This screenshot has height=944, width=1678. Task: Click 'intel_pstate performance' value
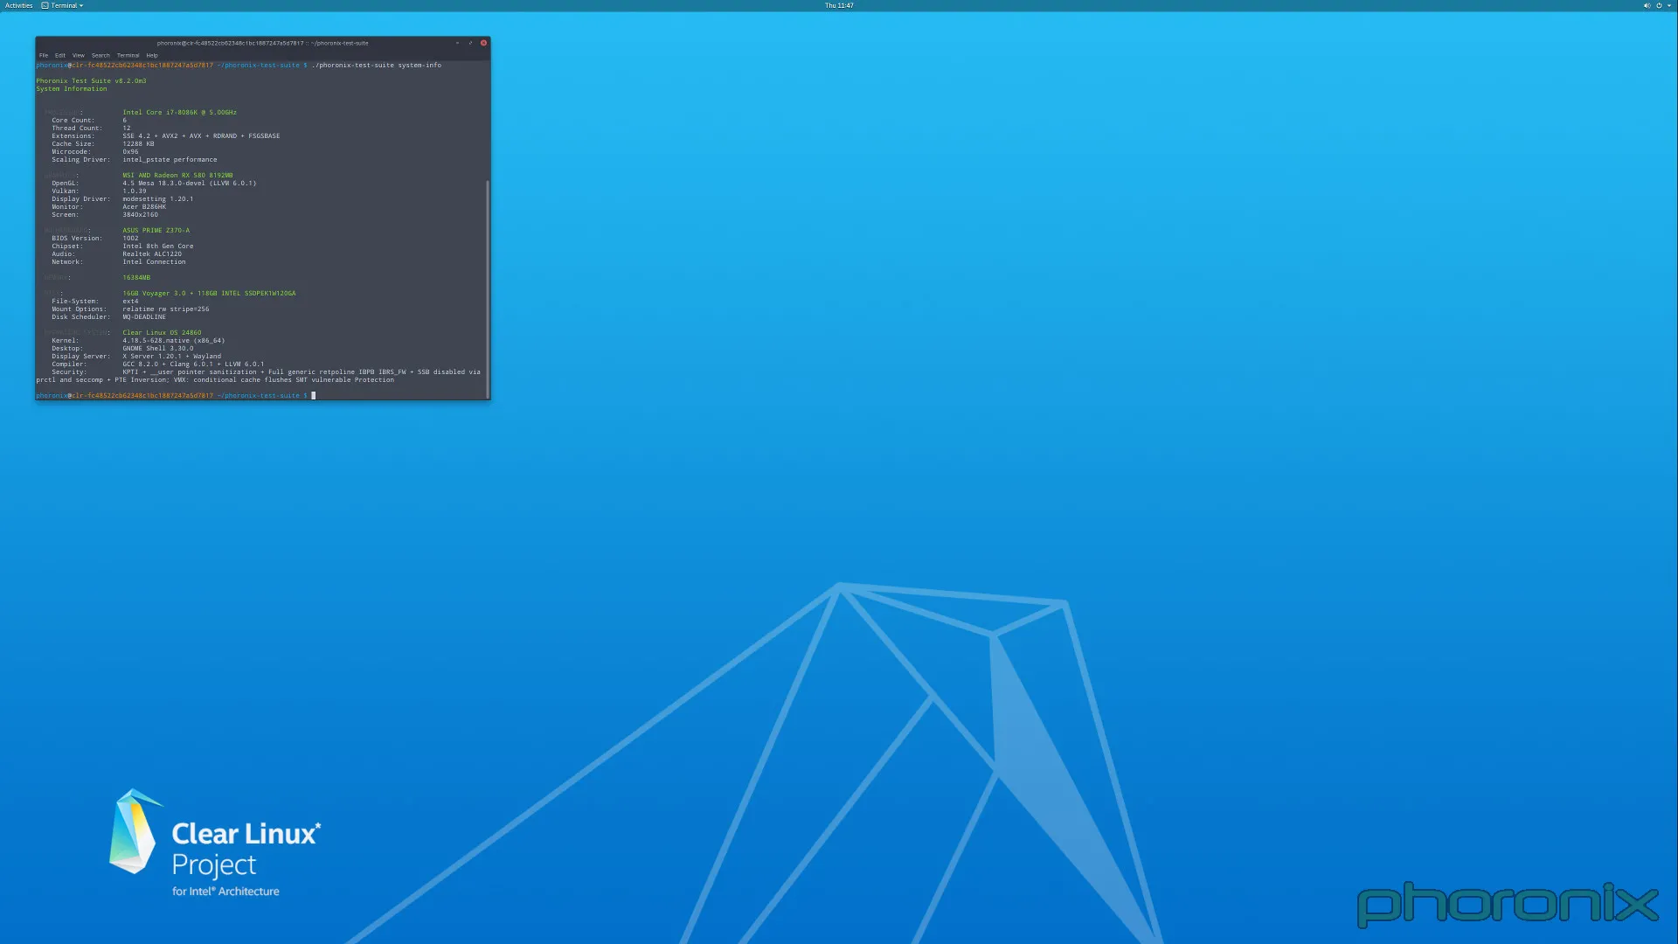click(x=170, y=159)
